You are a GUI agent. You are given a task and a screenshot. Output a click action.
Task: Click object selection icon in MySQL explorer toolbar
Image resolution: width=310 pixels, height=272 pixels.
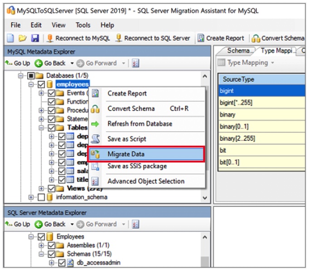point(136,63)
